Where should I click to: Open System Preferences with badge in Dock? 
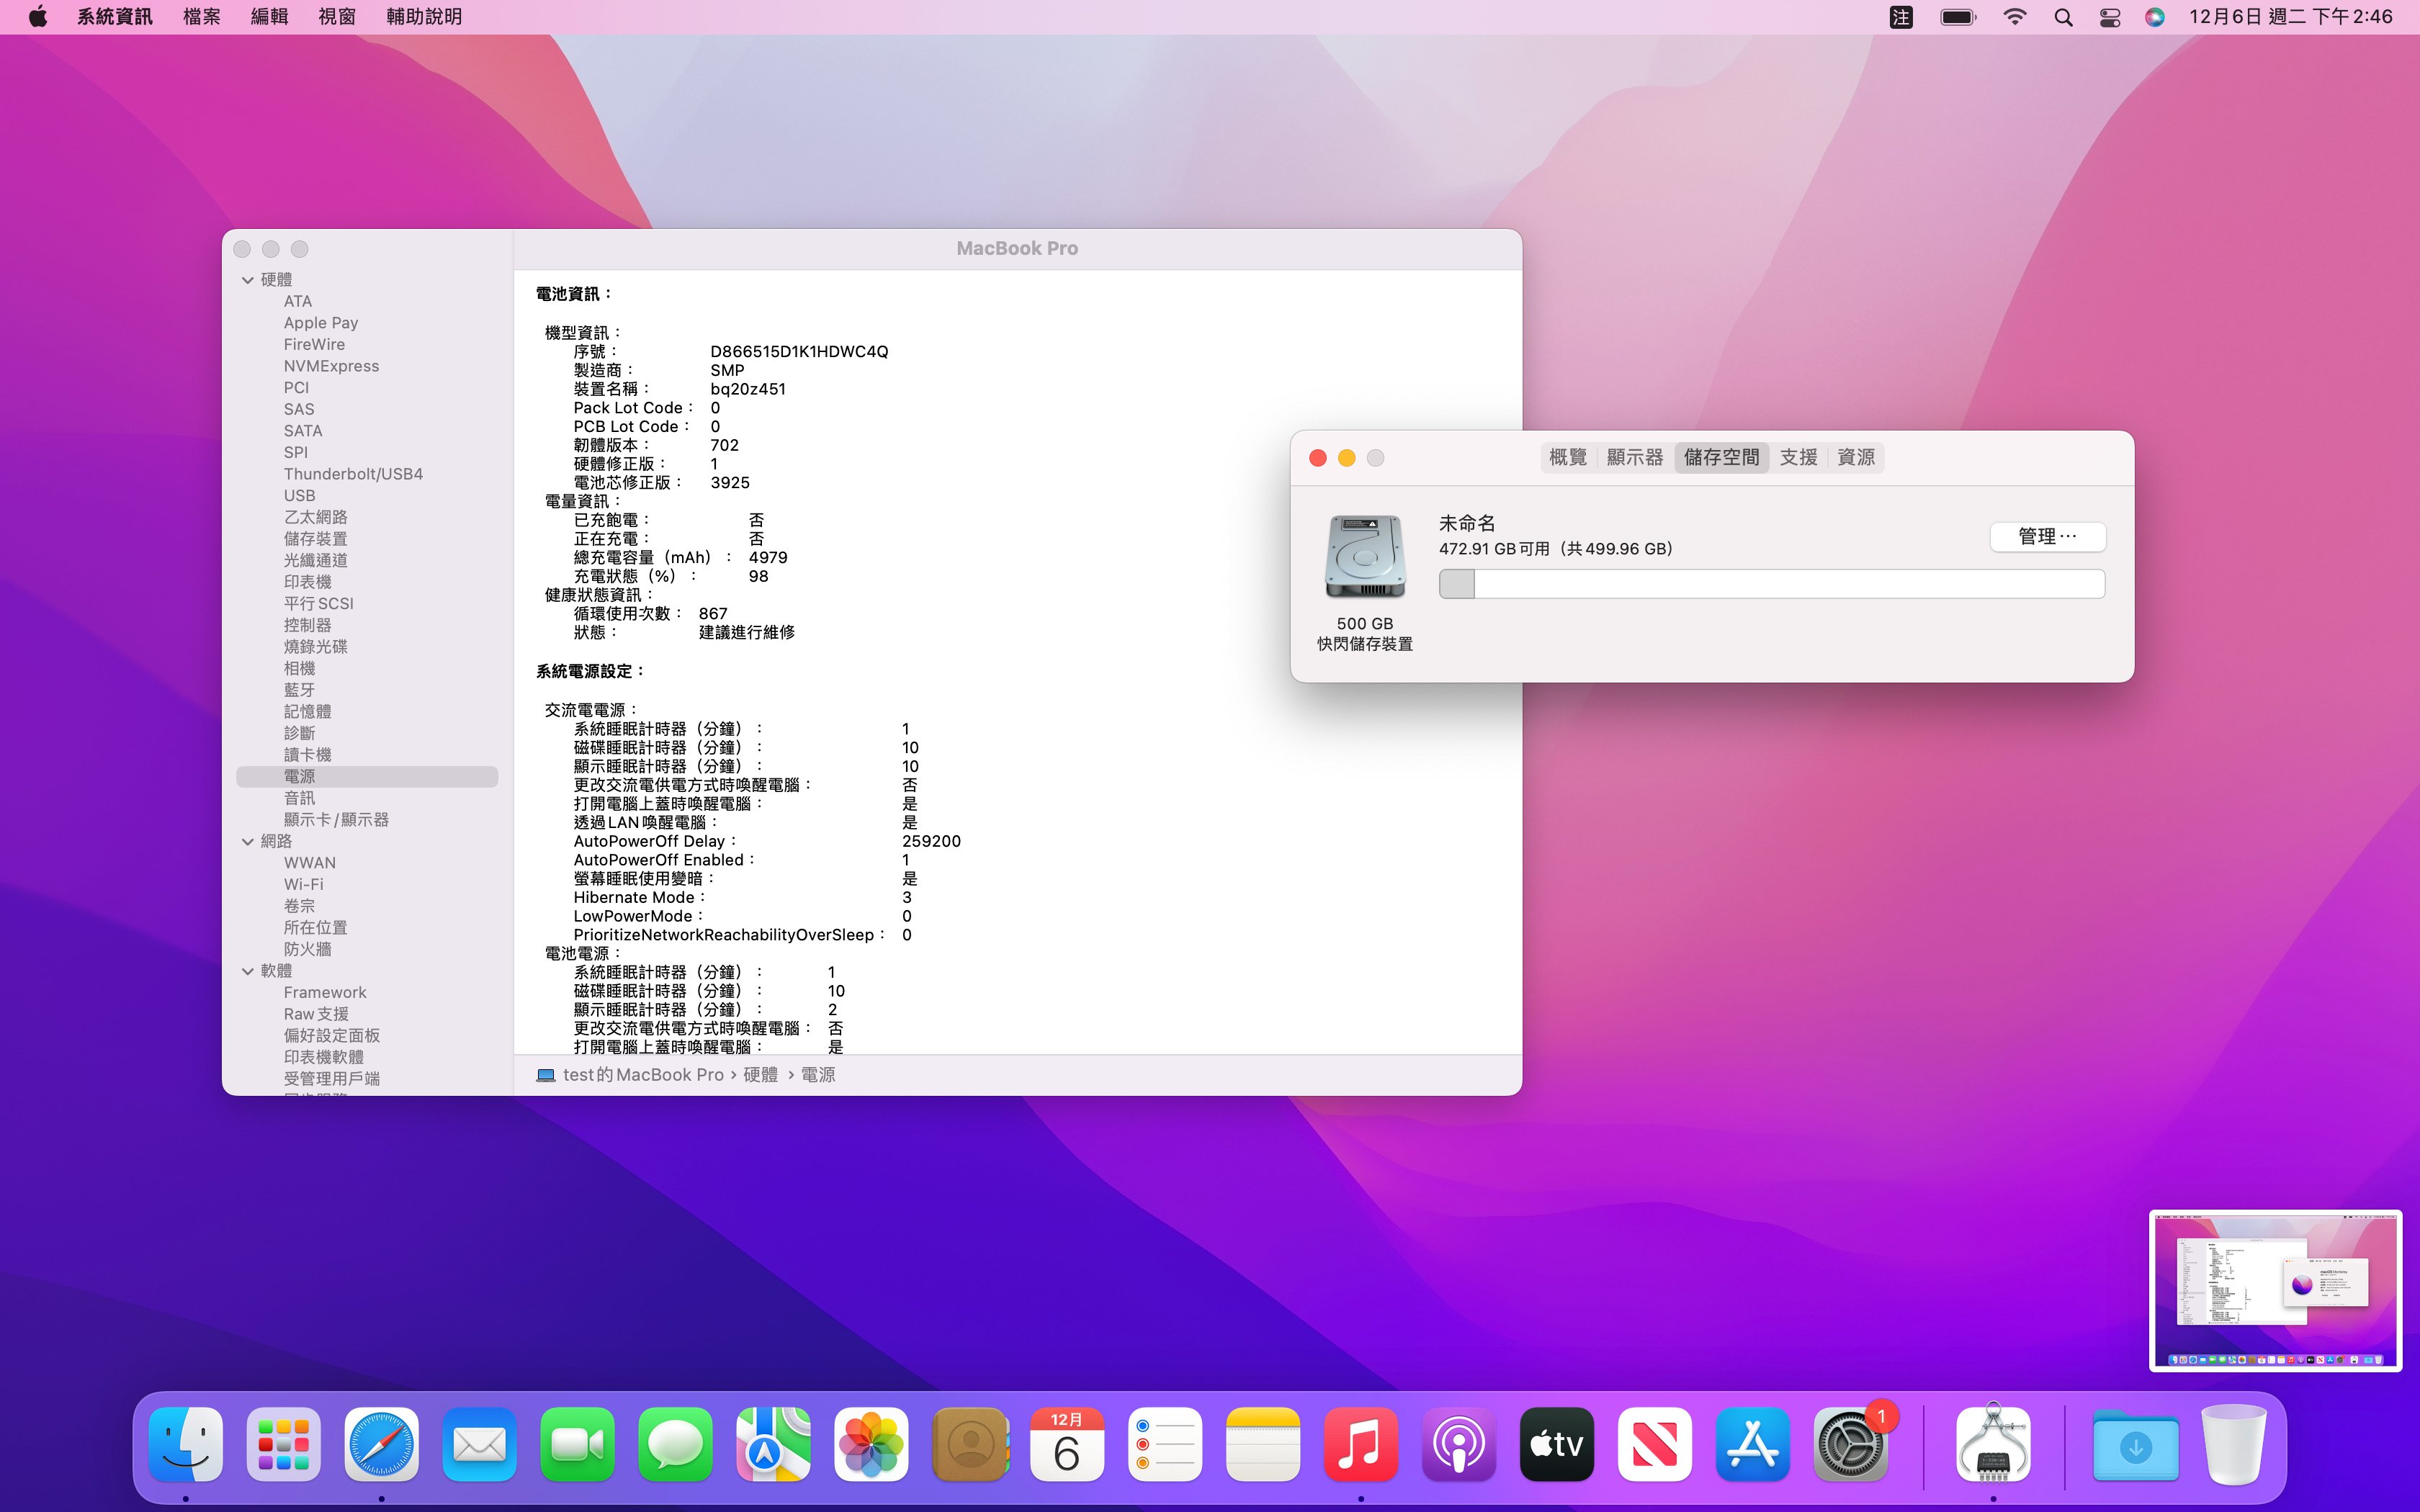point(1852,1444)
